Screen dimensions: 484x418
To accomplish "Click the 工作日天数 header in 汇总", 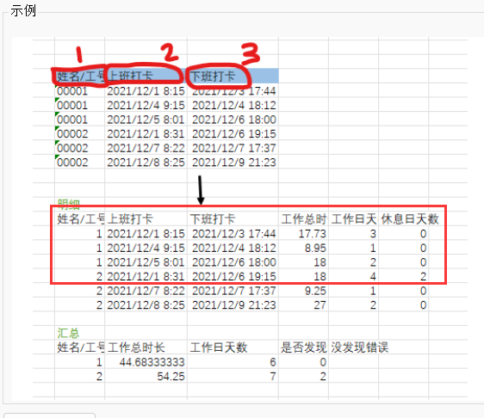I will pyautogui.click(x=219, y=347).
